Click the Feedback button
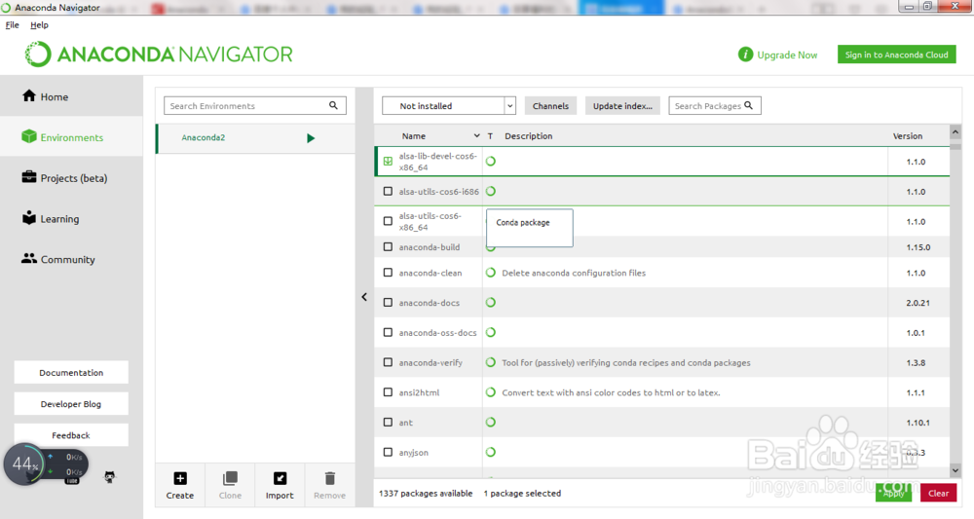The image size is (974, 519). point(71,435)
